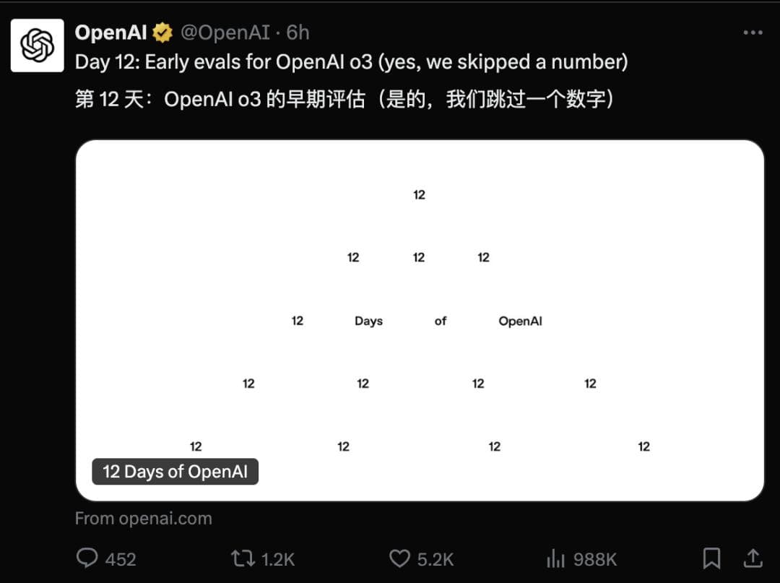This screenshot has height=583, width=780.
Task: Open the OpenAI display name link
Action: click(110, 33)
